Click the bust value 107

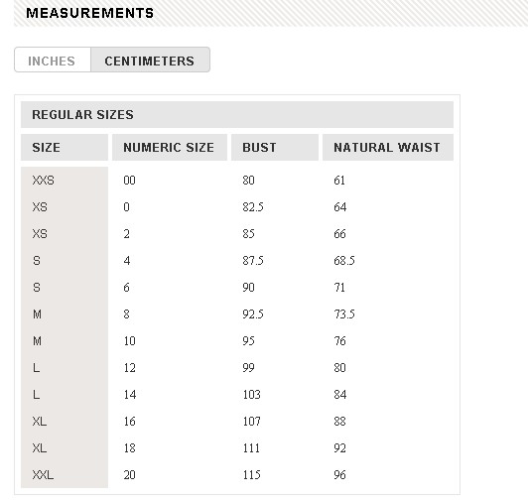(251, 422)
